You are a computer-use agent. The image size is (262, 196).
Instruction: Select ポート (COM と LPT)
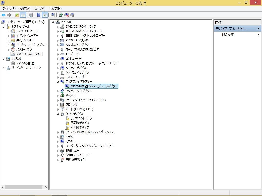point(79,109)
